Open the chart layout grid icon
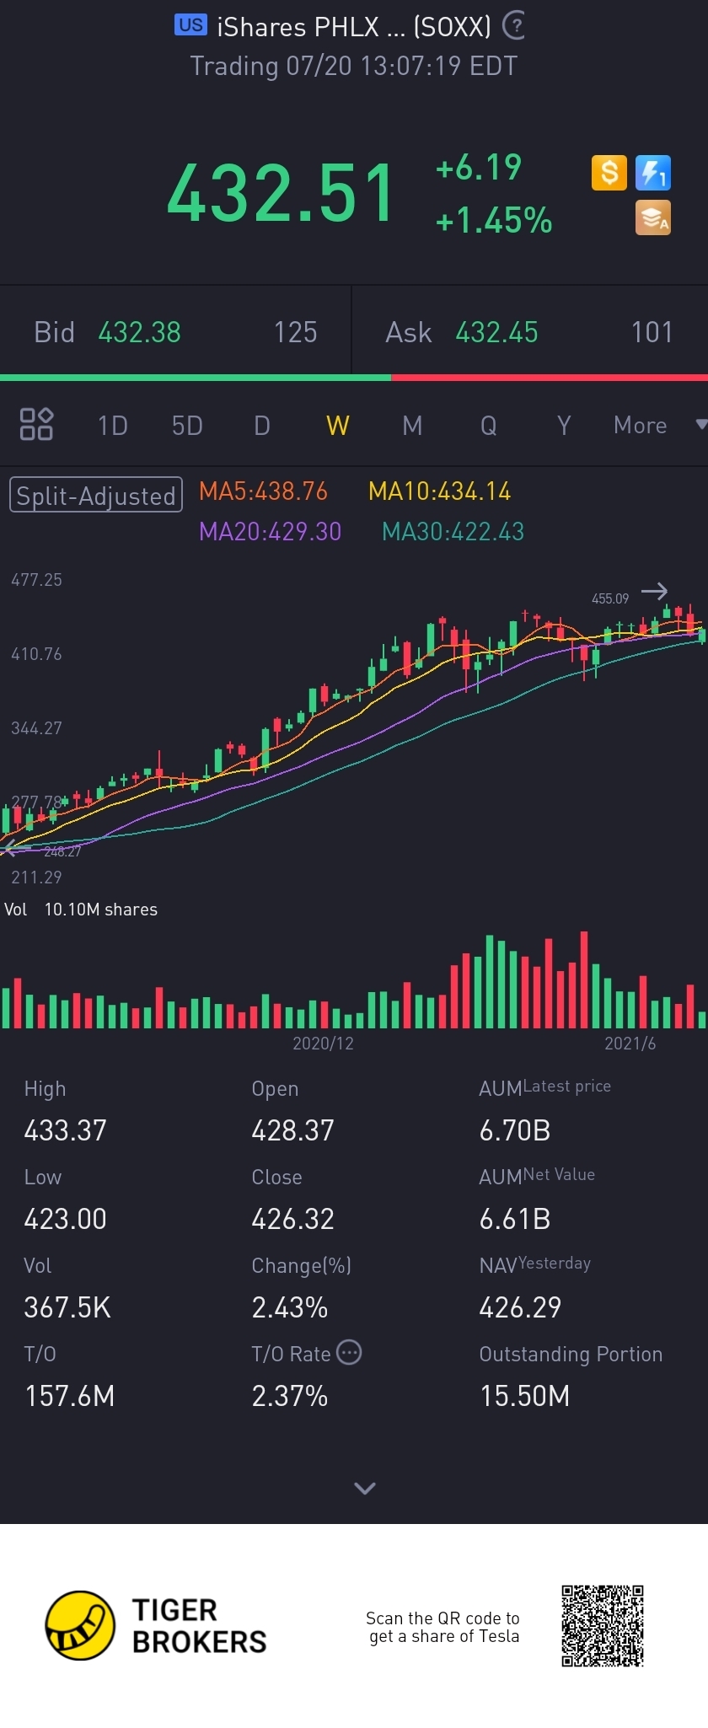 pos(36,424)
